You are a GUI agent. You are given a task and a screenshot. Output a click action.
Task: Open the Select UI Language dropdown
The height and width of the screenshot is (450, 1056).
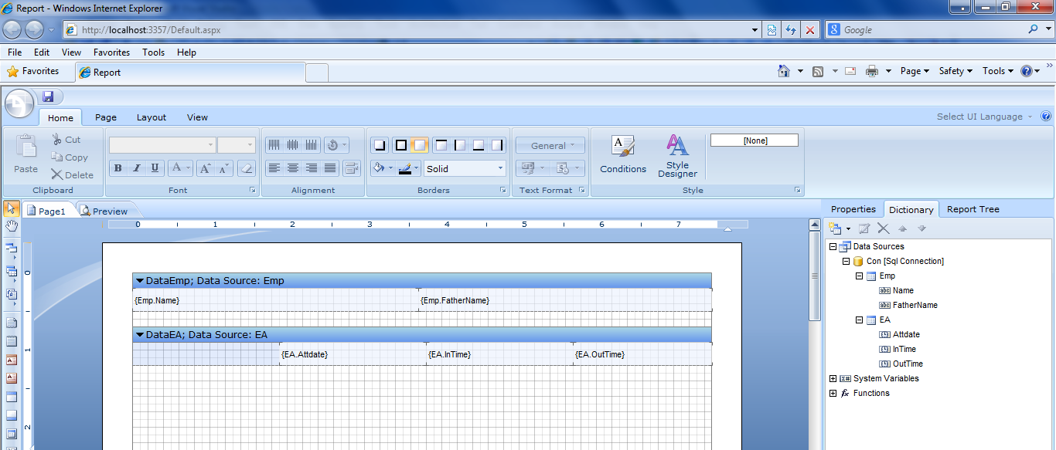click(985, 117)
